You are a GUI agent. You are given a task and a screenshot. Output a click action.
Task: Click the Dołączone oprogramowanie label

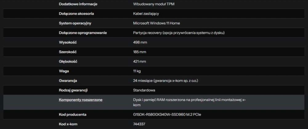[83, 32]
